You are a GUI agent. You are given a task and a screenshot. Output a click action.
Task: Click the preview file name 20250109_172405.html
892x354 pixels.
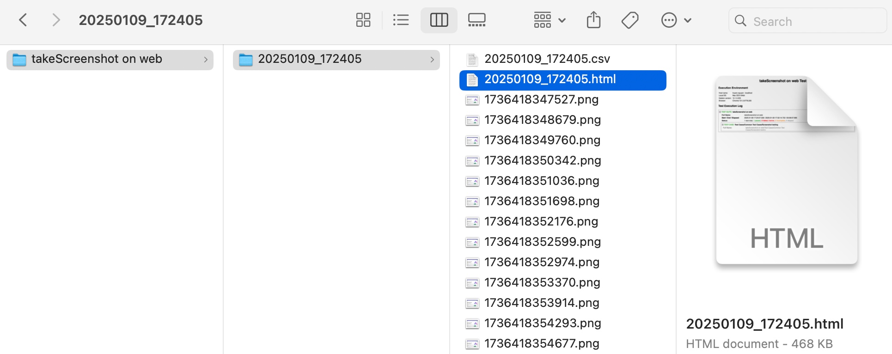(x=764, y=323)
